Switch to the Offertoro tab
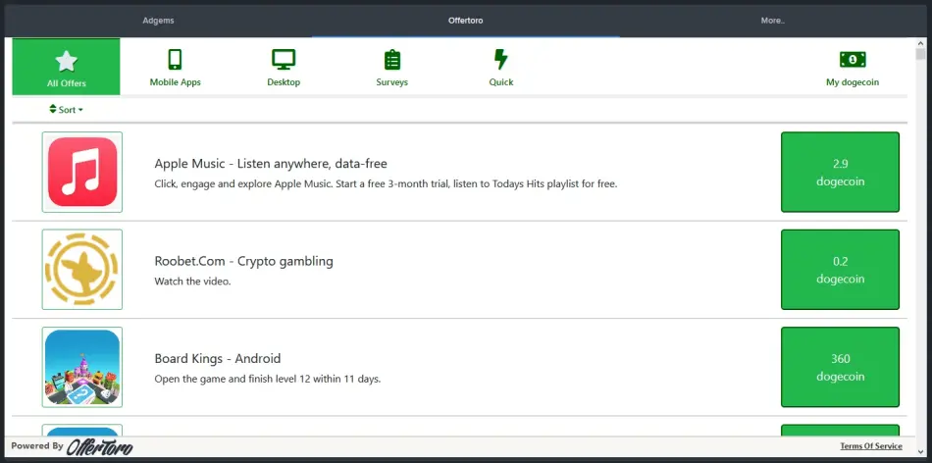 pyautogui.click(x=465, y=21)
